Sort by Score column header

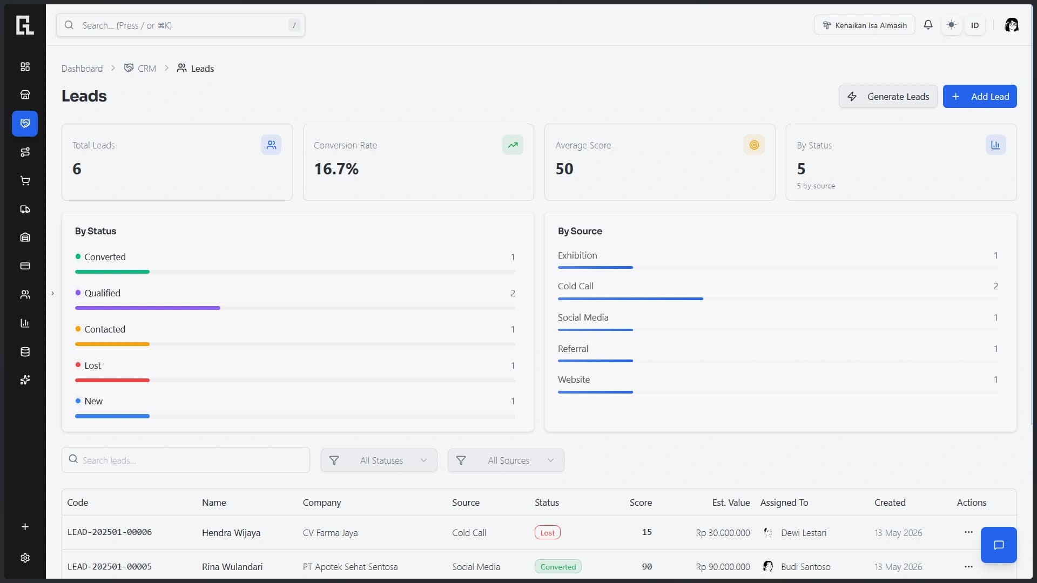641,503
